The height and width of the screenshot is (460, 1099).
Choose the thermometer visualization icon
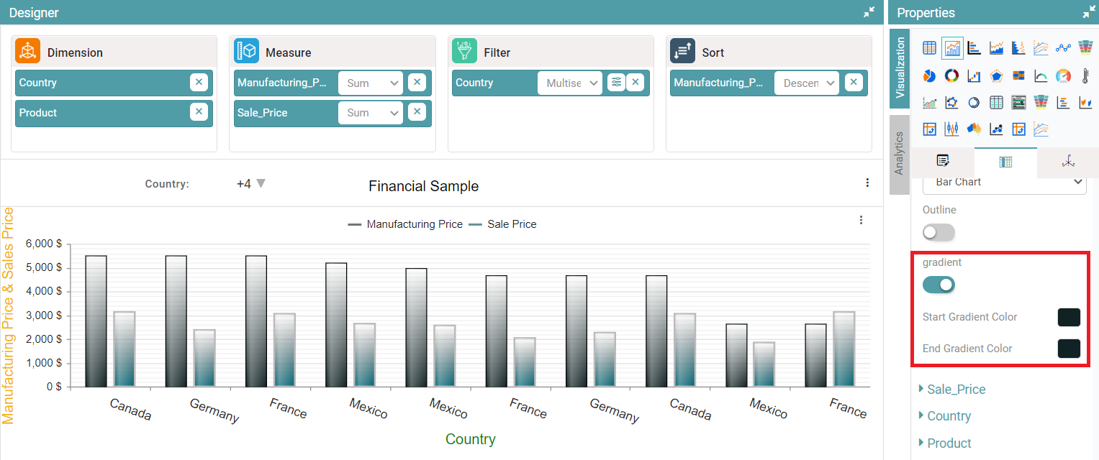(x=1085, y=75)
